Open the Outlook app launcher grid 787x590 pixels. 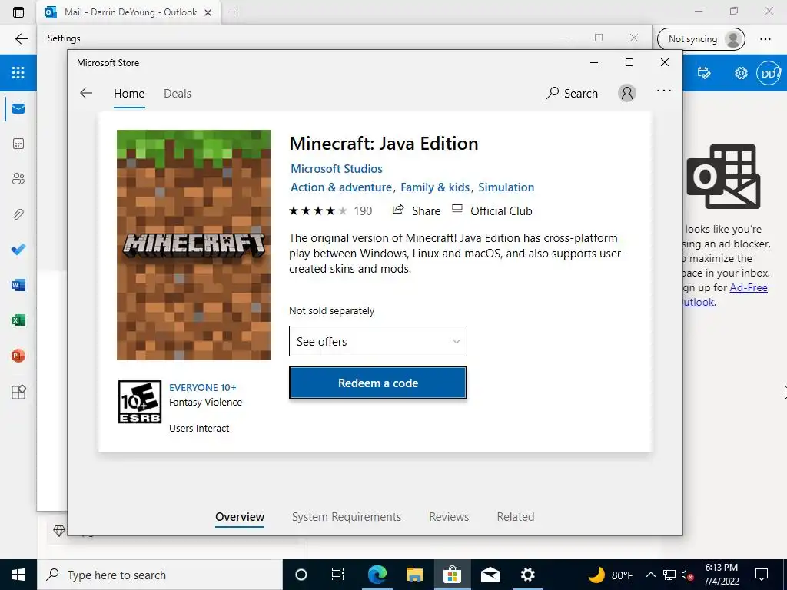(x=18, y=73)
